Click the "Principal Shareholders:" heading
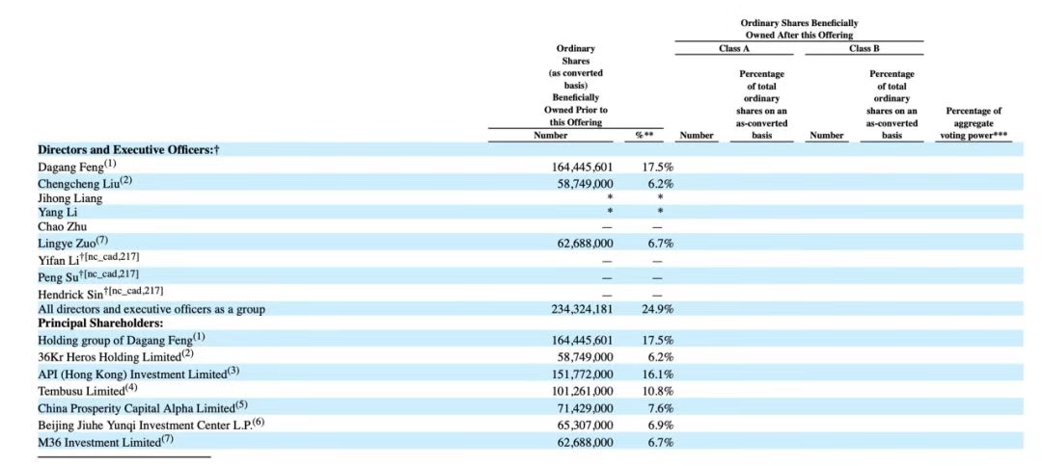 pos(100,324)
